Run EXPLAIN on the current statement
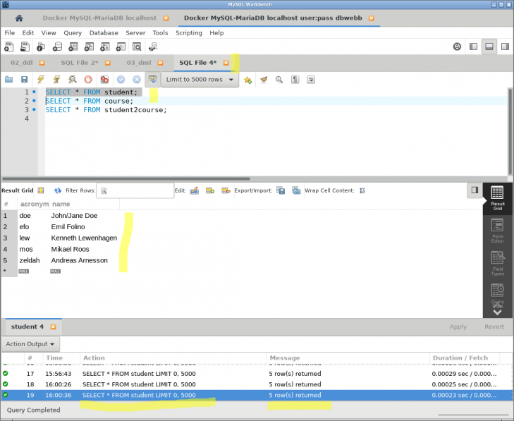This screenshot has width=514, height=421. pos(73,80)
